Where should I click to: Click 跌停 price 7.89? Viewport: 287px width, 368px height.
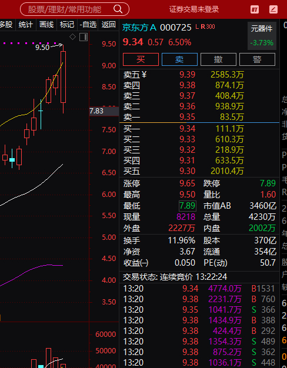point(268,183)
